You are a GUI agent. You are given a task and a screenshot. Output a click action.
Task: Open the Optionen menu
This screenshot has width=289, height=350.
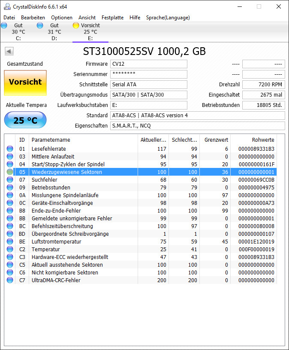62,18
